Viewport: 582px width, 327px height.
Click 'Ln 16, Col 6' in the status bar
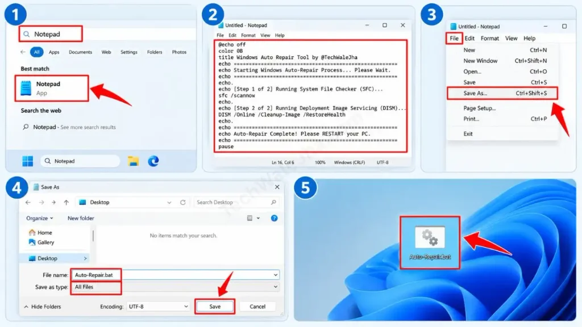(x=282, y=162)
